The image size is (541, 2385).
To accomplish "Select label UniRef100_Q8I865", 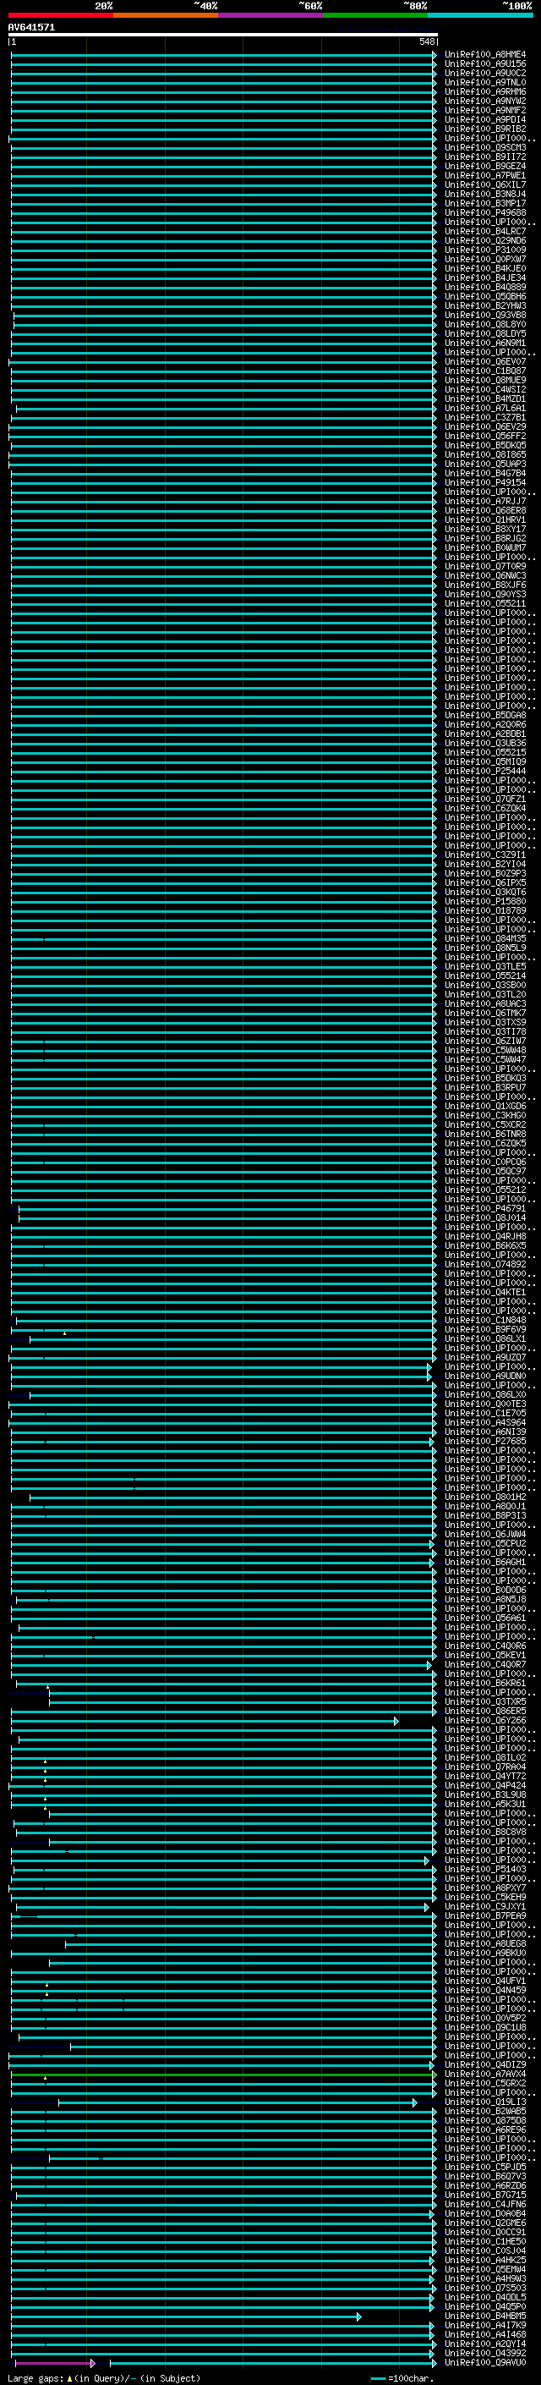I will [x=484, y=455].
